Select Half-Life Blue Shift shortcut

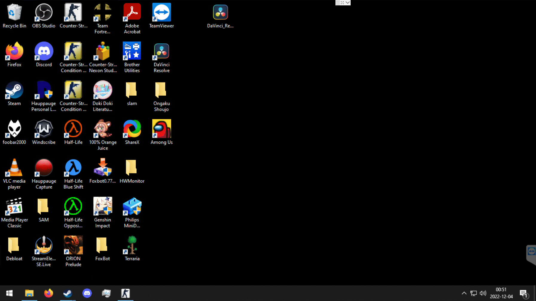click(x=73, y=174)
